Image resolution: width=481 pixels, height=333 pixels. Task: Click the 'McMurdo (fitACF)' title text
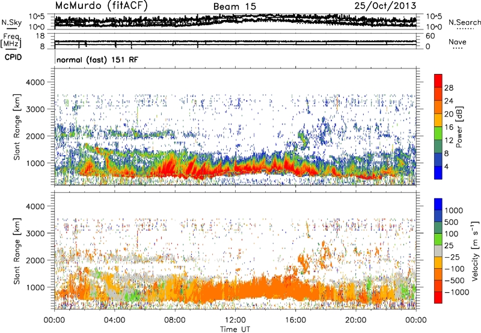point(101,6)
